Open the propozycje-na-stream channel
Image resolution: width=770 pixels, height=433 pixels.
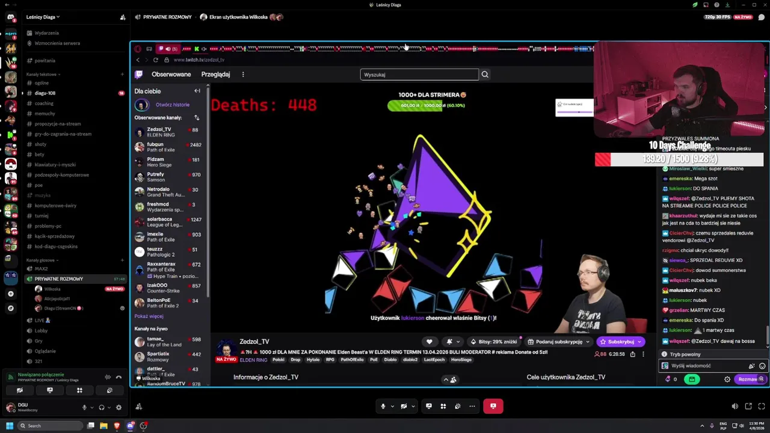tap(57, 124)
